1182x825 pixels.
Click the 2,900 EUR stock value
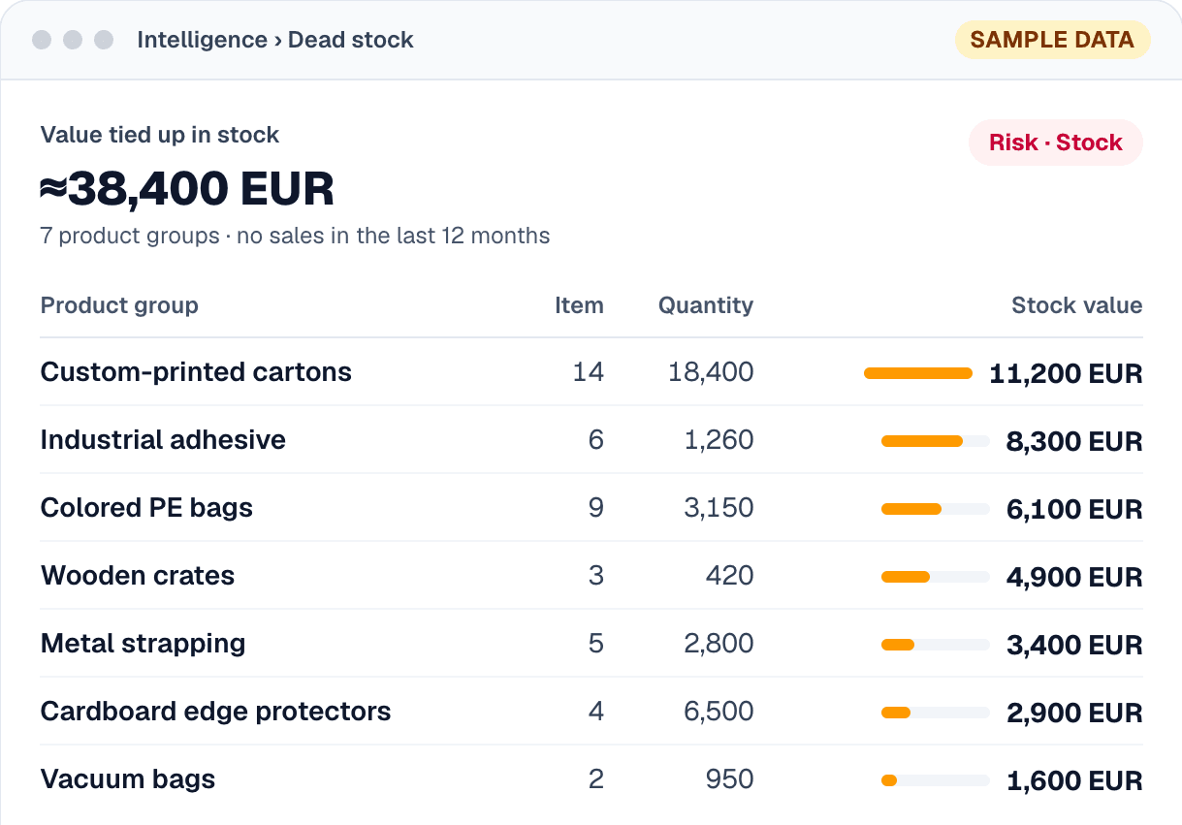pyautogui.click(x=1074, y=713)
